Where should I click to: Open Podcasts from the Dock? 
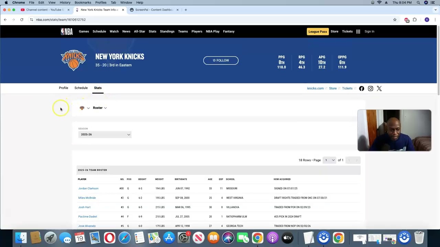[x=272, y=238]
